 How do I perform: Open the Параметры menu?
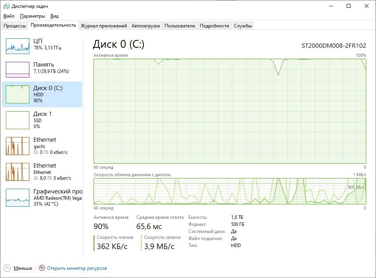33,16
